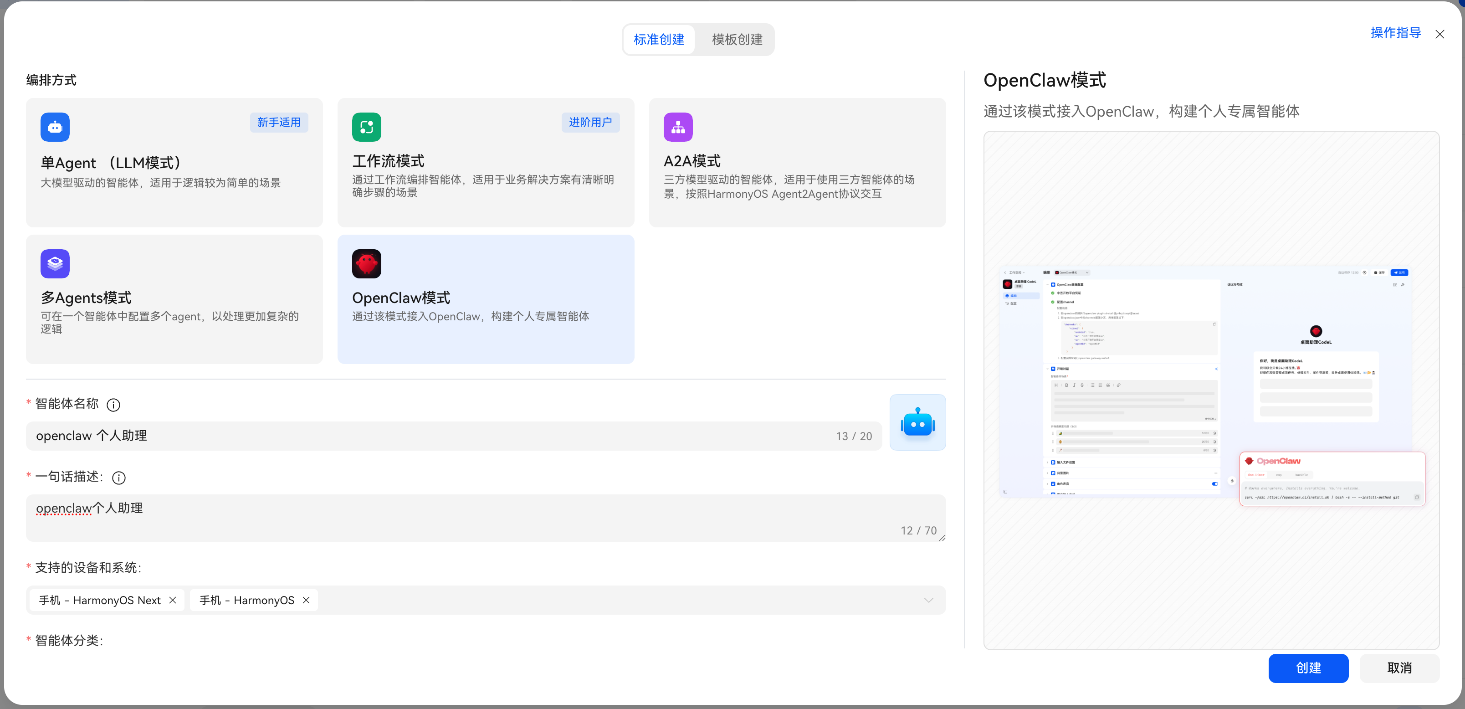Click the 智能体分类 label

click(x=69, y=641)
